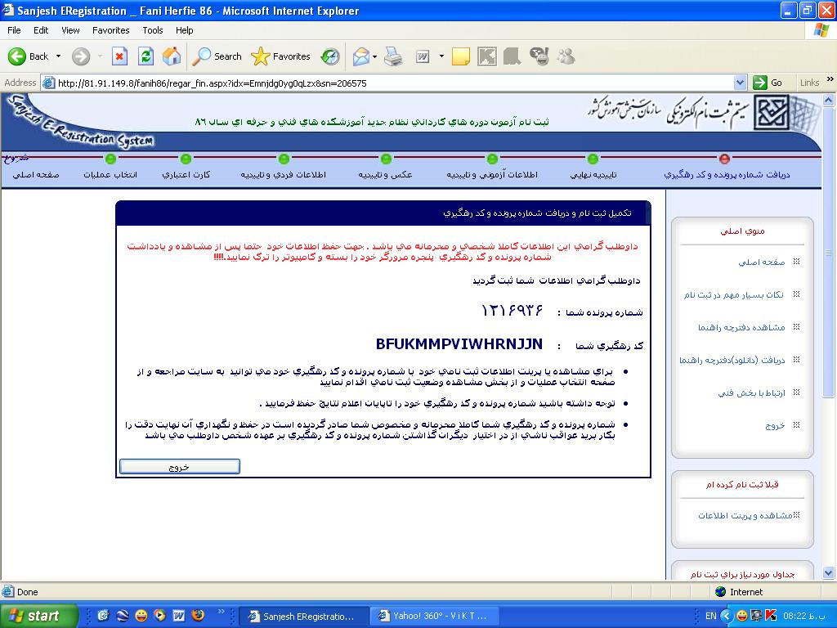Open the Help menu

[184, 30]
